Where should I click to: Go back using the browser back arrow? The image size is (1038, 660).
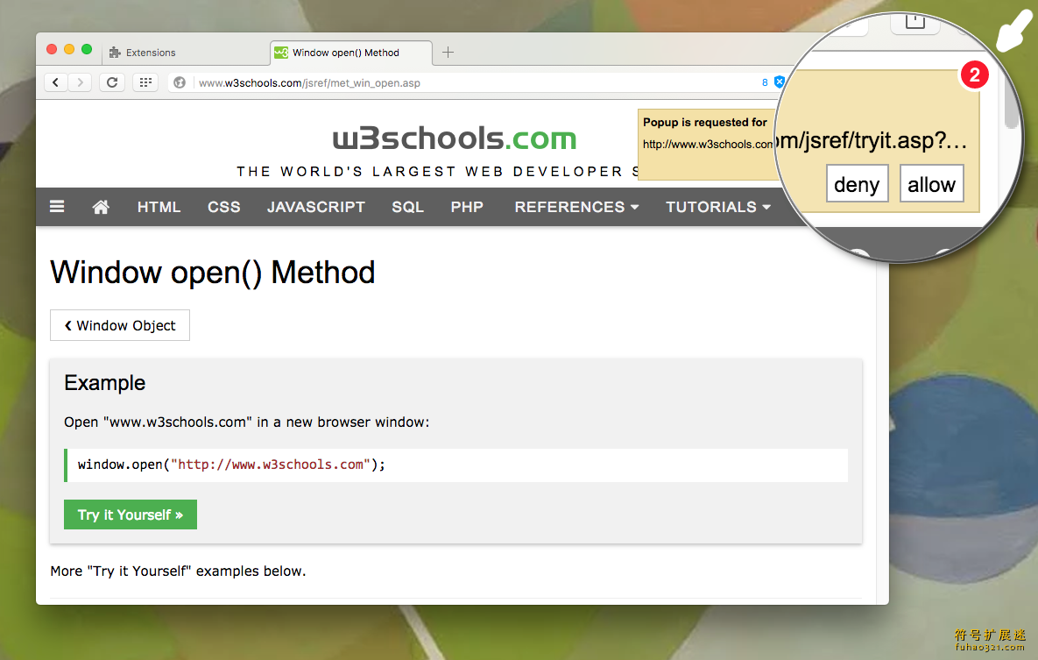(55, 82)
